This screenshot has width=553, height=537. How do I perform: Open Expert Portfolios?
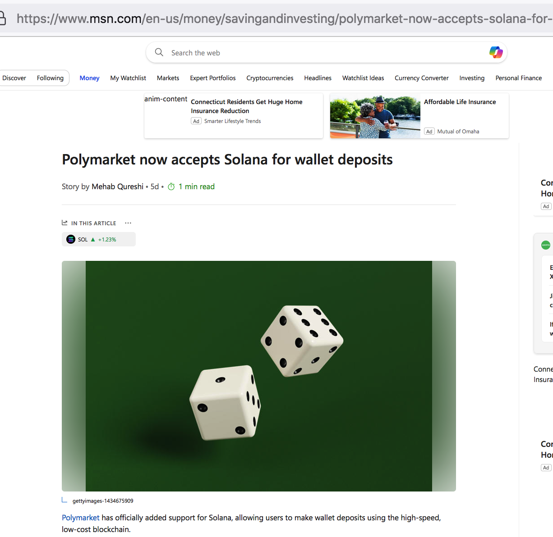213,78
